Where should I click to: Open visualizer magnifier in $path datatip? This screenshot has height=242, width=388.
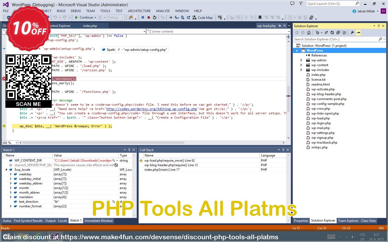[119, 50]
